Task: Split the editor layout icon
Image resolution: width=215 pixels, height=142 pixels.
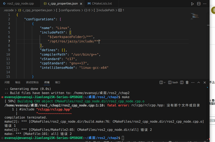Action: pos(199,4)
